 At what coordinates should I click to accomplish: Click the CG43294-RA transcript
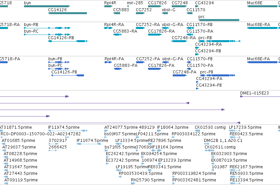(197, 48)
